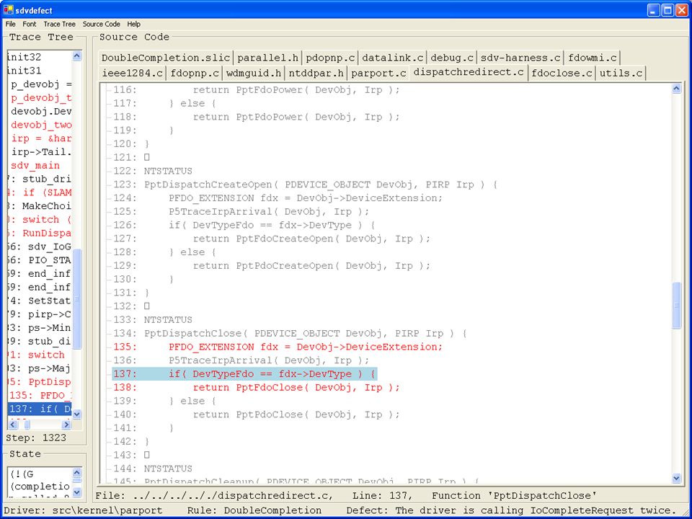Select trace tree row 'PIO_STA'

[x=40, y=260]
